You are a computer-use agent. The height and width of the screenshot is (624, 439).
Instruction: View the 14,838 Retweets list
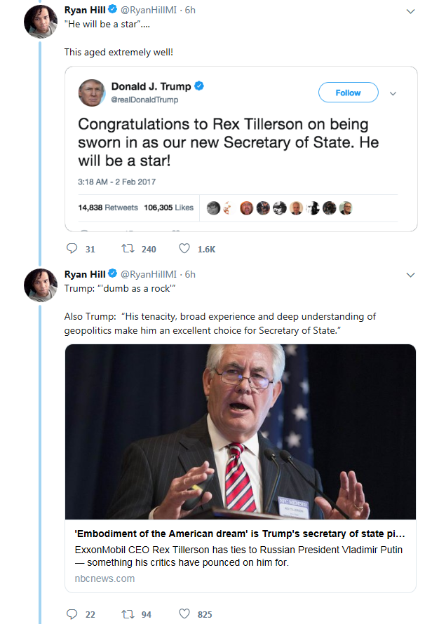[x=108, y=208]
